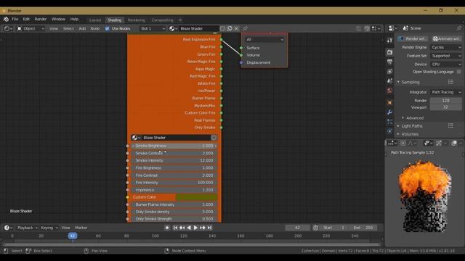Toggle auto keying record button
This screenshot has width=465, height=261.
point(167,228)
